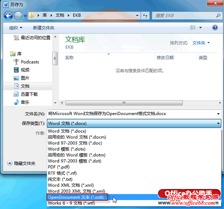Select OpenDocument 文本 (*.odt) option
This screenshot has height=209, width=224.
click(134, 197)
